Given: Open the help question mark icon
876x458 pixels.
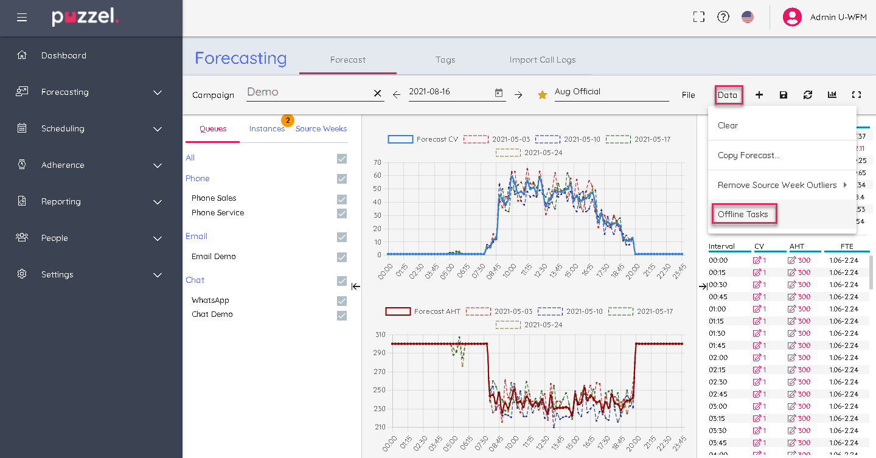Looking at the screenshot, I should [x=723, y=17].
